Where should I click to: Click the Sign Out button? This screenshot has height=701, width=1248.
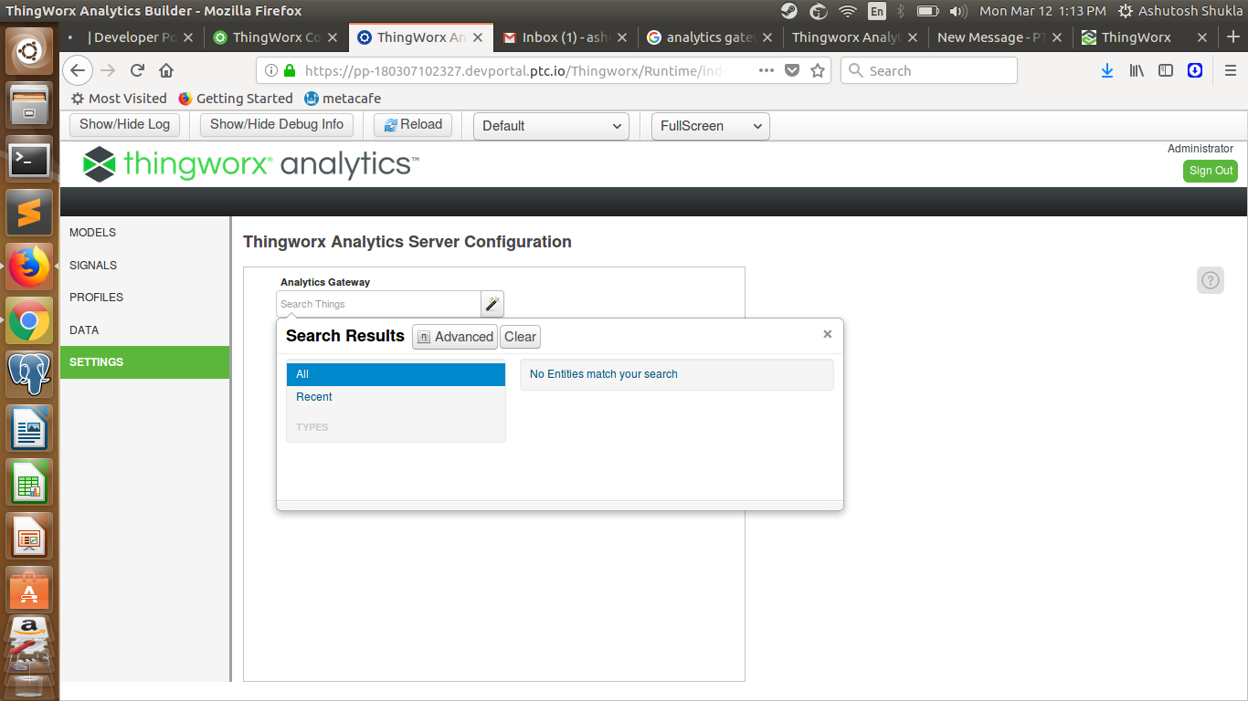(1210, 171)
